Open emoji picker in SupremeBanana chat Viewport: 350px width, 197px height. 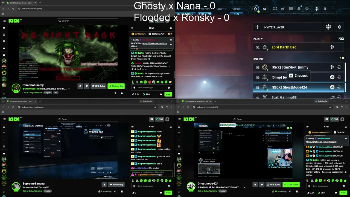169,186
